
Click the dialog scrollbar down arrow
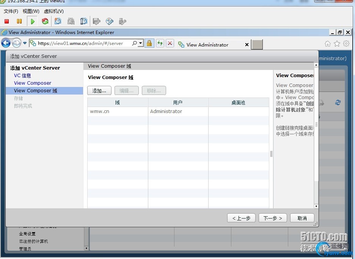[x=316, y=206]
